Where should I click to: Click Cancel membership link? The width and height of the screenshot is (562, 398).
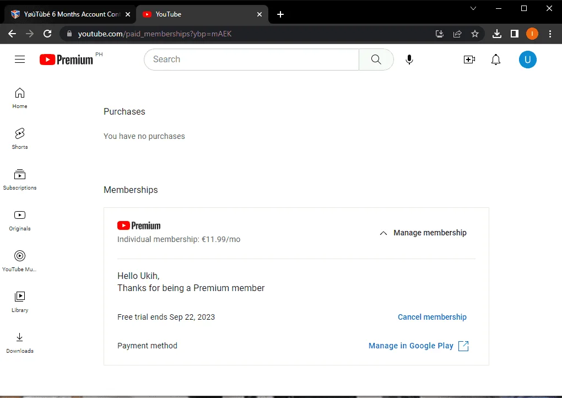pyautogui.click(x=433, y=317)
